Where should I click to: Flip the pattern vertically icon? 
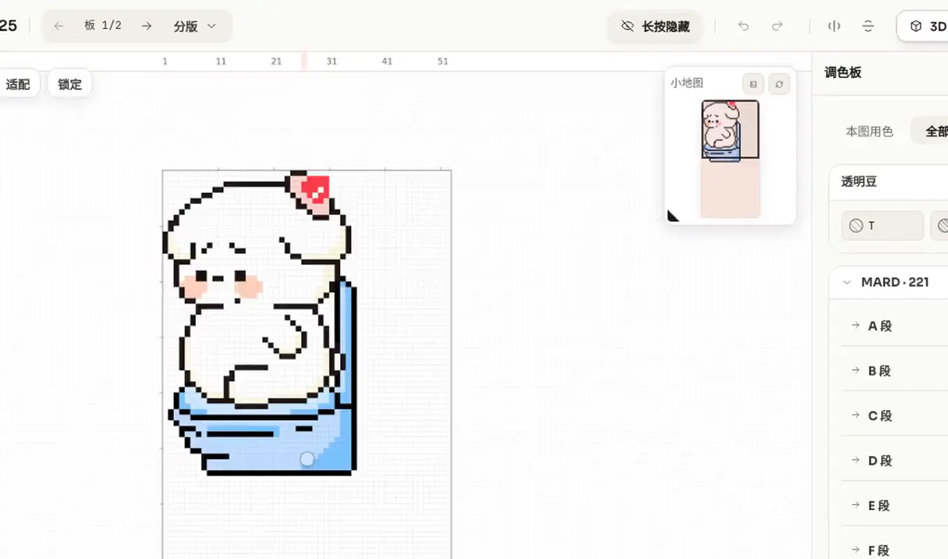click(868, 26)
